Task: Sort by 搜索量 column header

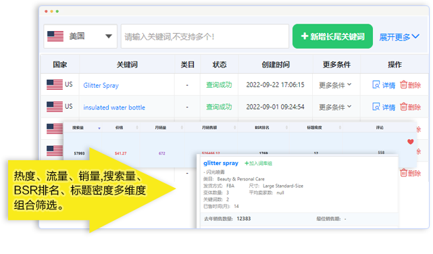Action: tap(78, 128)
